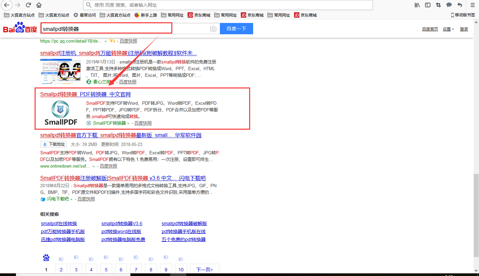Click the screenshot crop tool icon
Viewport: 479px width, 276px height.
pos(438,5)
